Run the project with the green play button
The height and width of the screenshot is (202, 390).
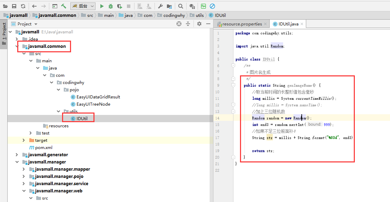[x=102, y=6]
